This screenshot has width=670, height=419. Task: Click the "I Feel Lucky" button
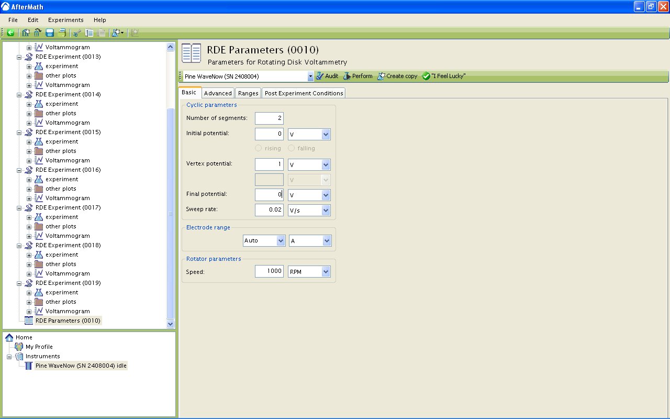444,76
